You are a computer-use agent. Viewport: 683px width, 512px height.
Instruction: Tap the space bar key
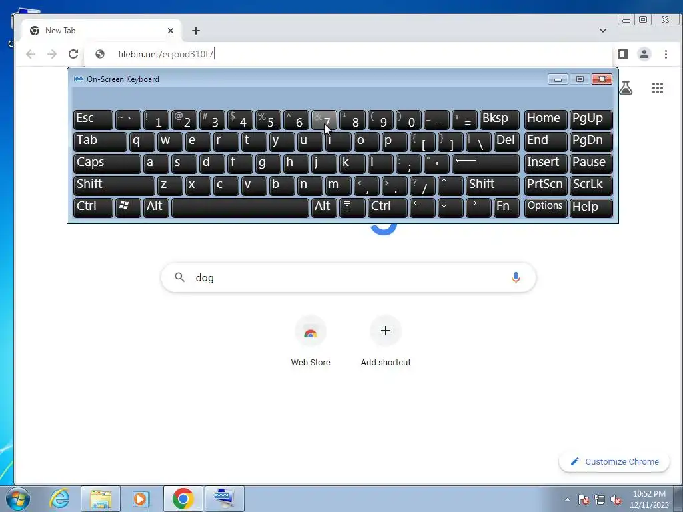[x=240, y=207]
